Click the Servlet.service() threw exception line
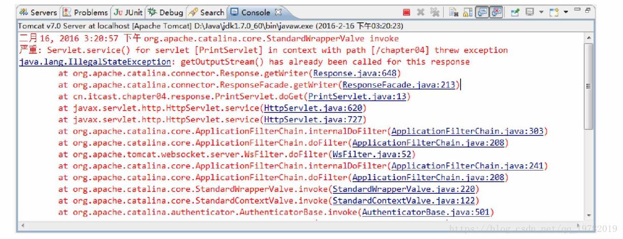 263,50
